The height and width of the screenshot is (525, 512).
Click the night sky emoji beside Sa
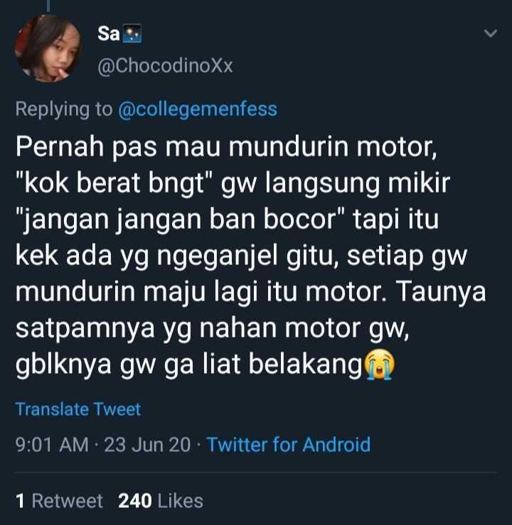[x=133, y=34]
